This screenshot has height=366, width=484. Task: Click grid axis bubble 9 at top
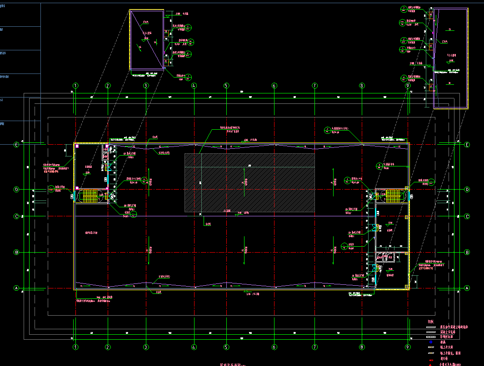point(408,85)
